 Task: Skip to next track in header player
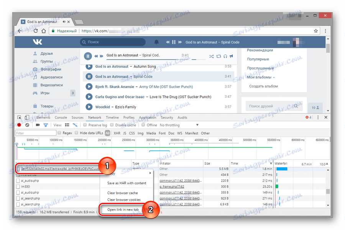tap(180, 42)
